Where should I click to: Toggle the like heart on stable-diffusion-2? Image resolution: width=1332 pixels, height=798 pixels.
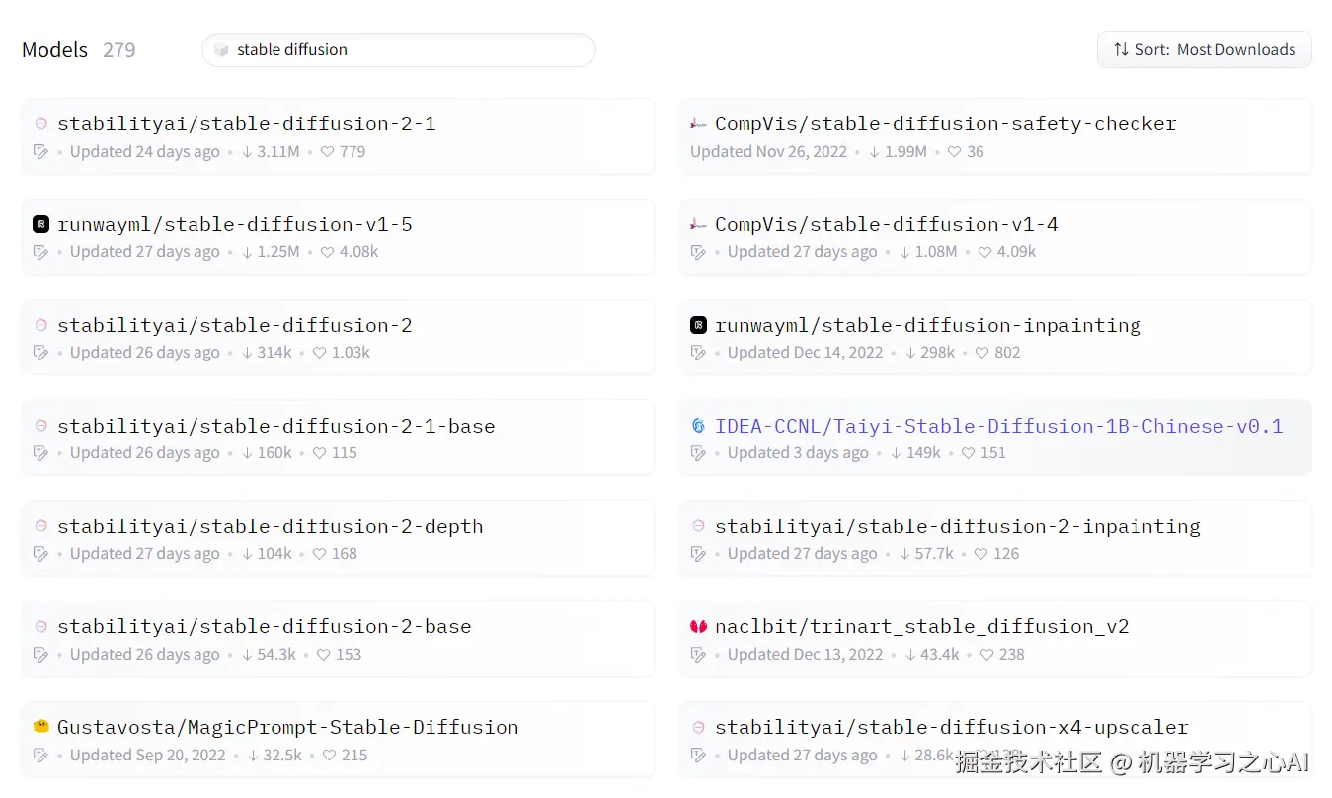coord(319,352)
